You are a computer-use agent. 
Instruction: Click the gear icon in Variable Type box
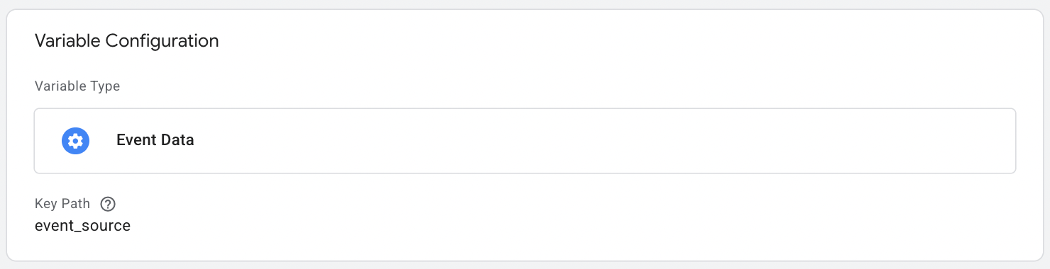click(75, 141)
